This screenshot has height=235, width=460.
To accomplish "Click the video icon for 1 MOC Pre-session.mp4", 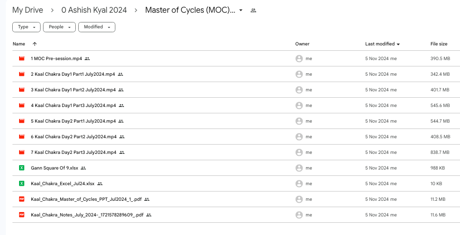I will [22, 59].
